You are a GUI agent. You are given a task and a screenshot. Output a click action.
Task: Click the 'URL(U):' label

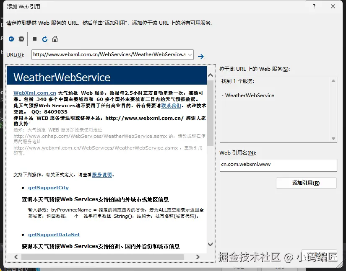point(16,54)
